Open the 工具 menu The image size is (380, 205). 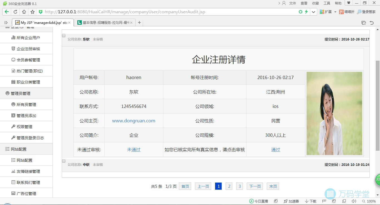click(x=327, y=3)
